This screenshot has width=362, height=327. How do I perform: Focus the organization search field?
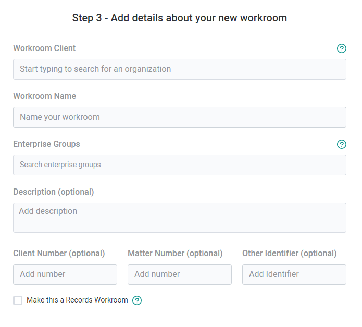click(x=180, y=69)
